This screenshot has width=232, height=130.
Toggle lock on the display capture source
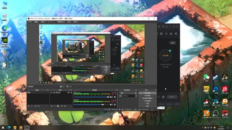(x=71, y=92)
